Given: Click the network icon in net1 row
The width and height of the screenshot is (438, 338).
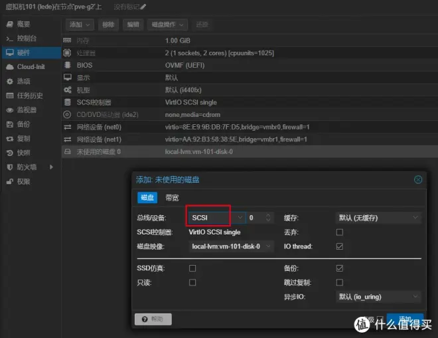Looking at the screenshot, I should click(67, 139).
